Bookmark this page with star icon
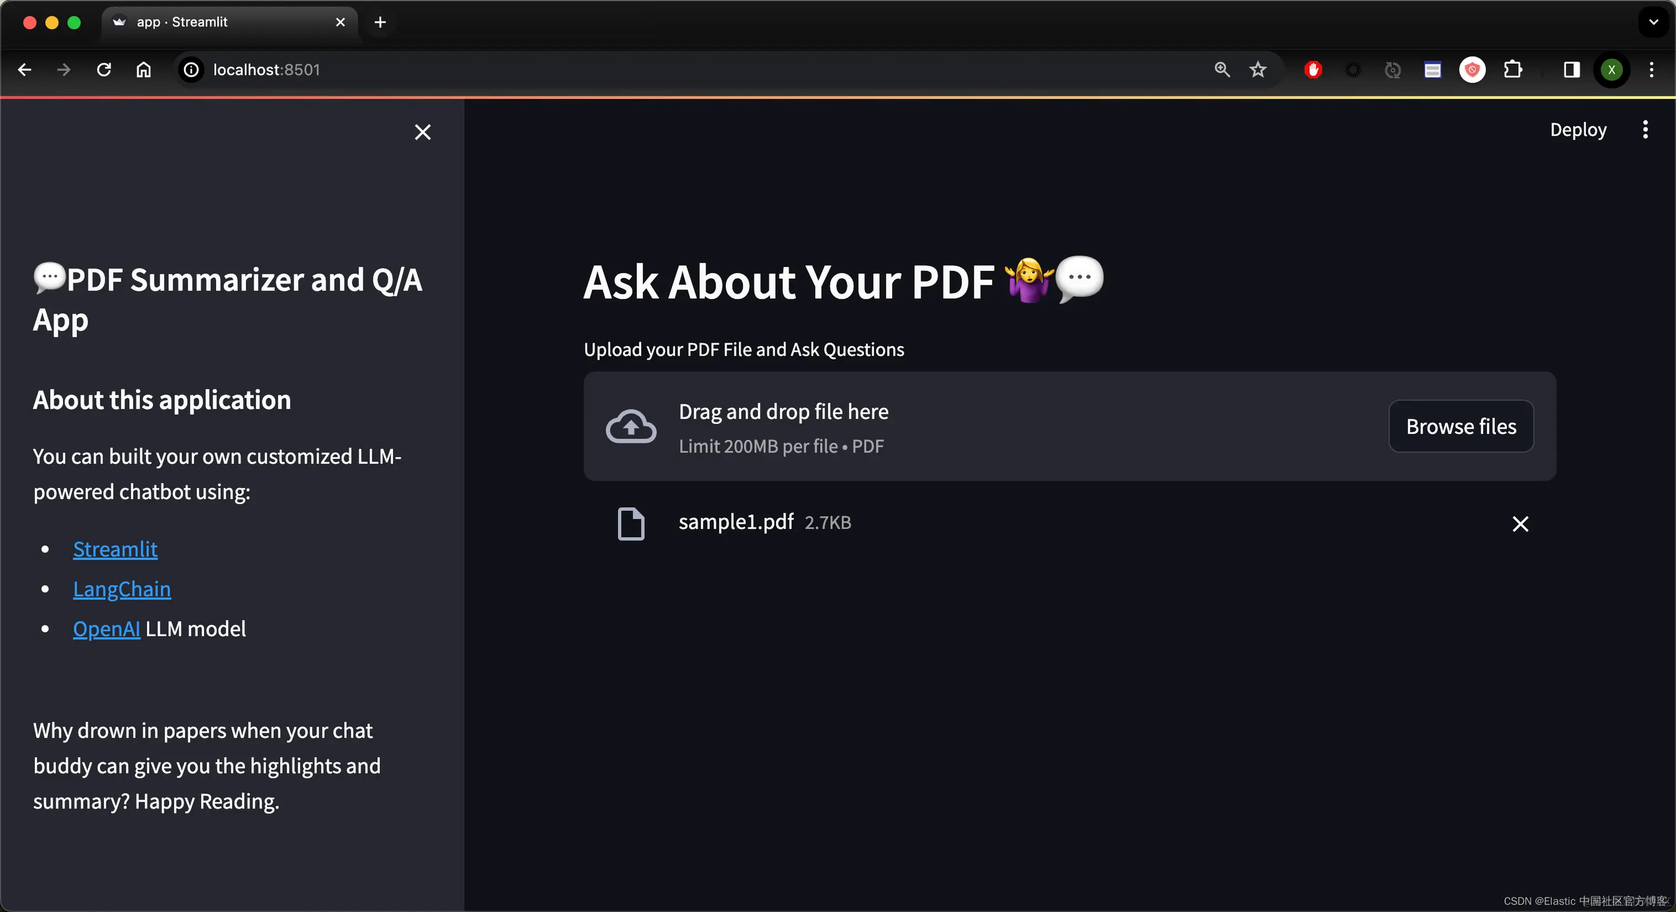Image resolution: width=1676 pixels, height=912 pixels. 1258,70
